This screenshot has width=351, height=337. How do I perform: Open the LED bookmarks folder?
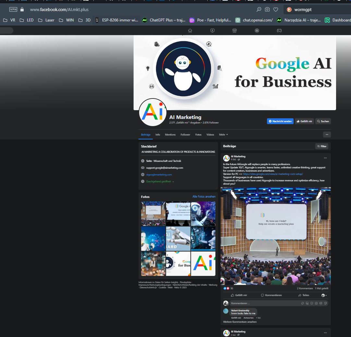click(x=27, y=20)
